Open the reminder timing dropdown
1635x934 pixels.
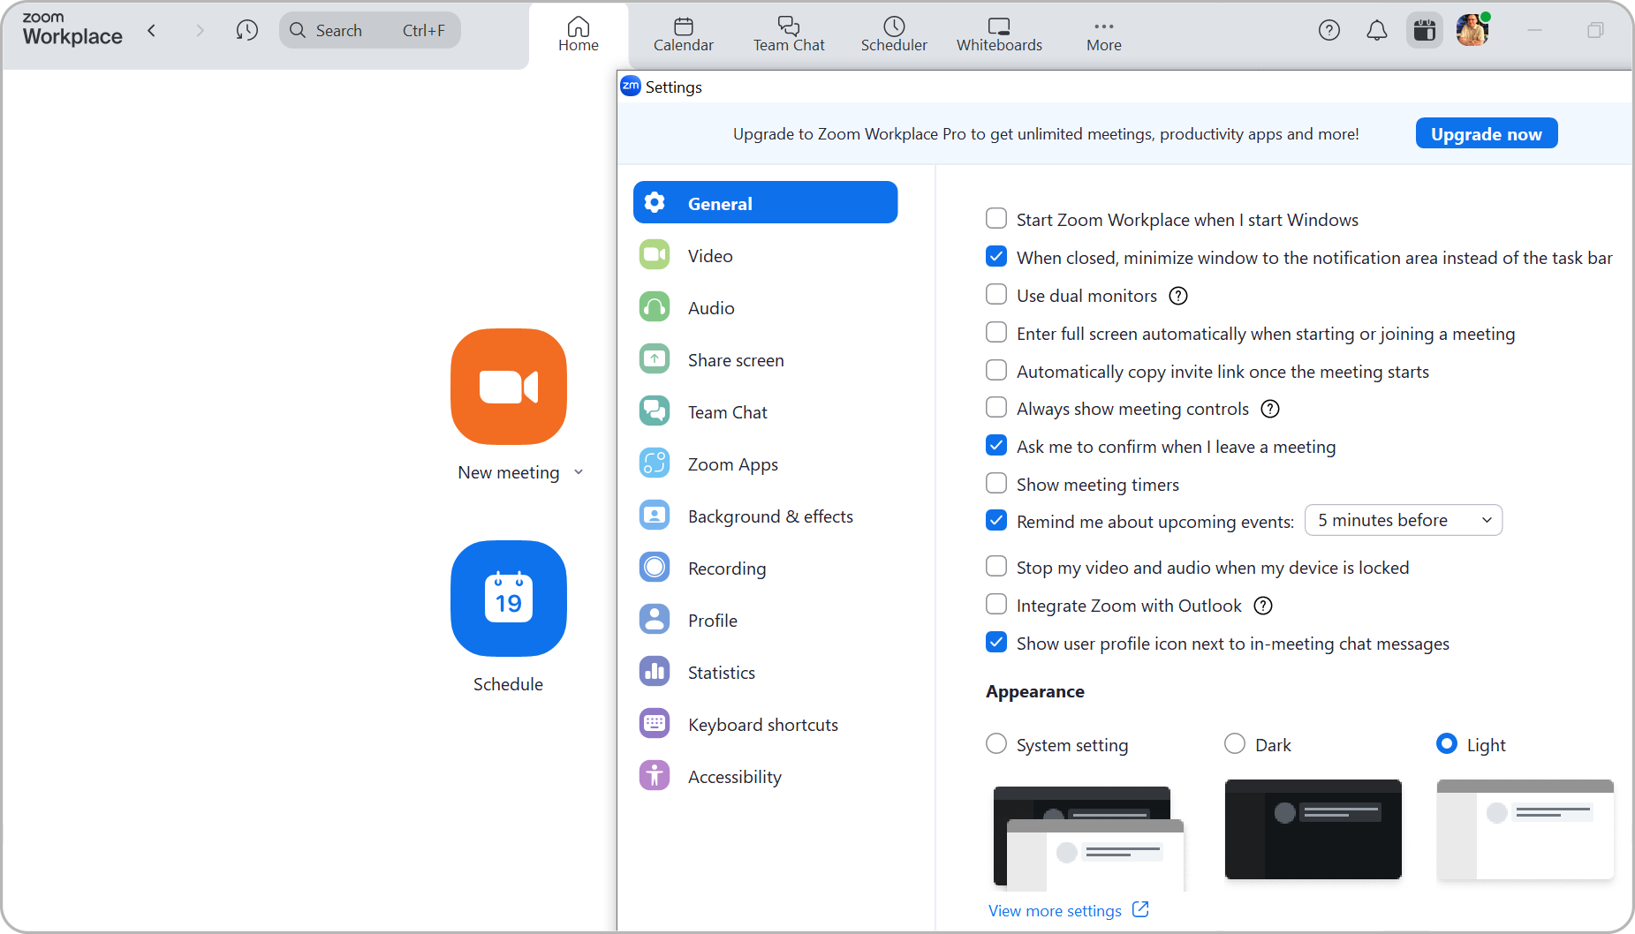coord(1403,519)
